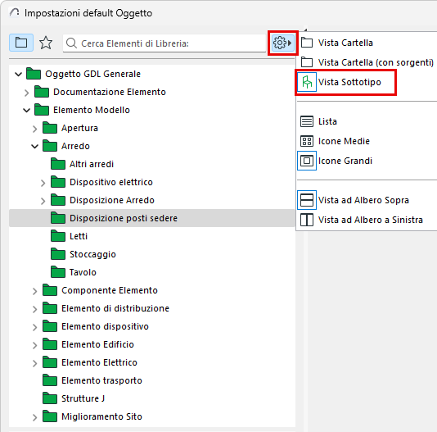
Task: Select Elemento di distribuzione subtype
Action: 115,308
